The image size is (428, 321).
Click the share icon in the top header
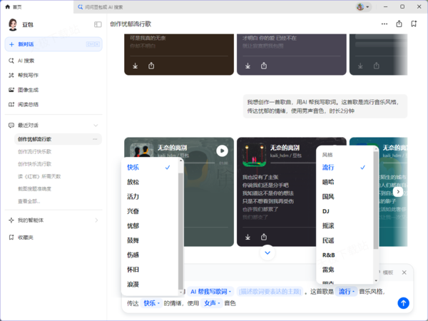click(399, 24)
